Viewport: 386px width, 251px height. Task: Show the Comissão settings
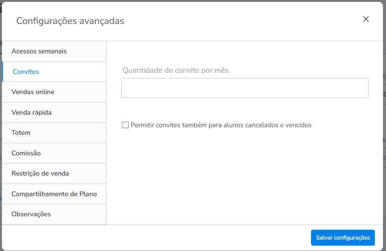coord(26,153)
